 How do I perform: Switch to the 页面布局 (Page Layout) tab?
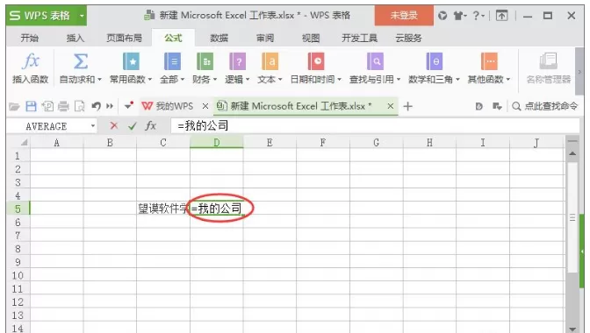[x=124, y=38]
